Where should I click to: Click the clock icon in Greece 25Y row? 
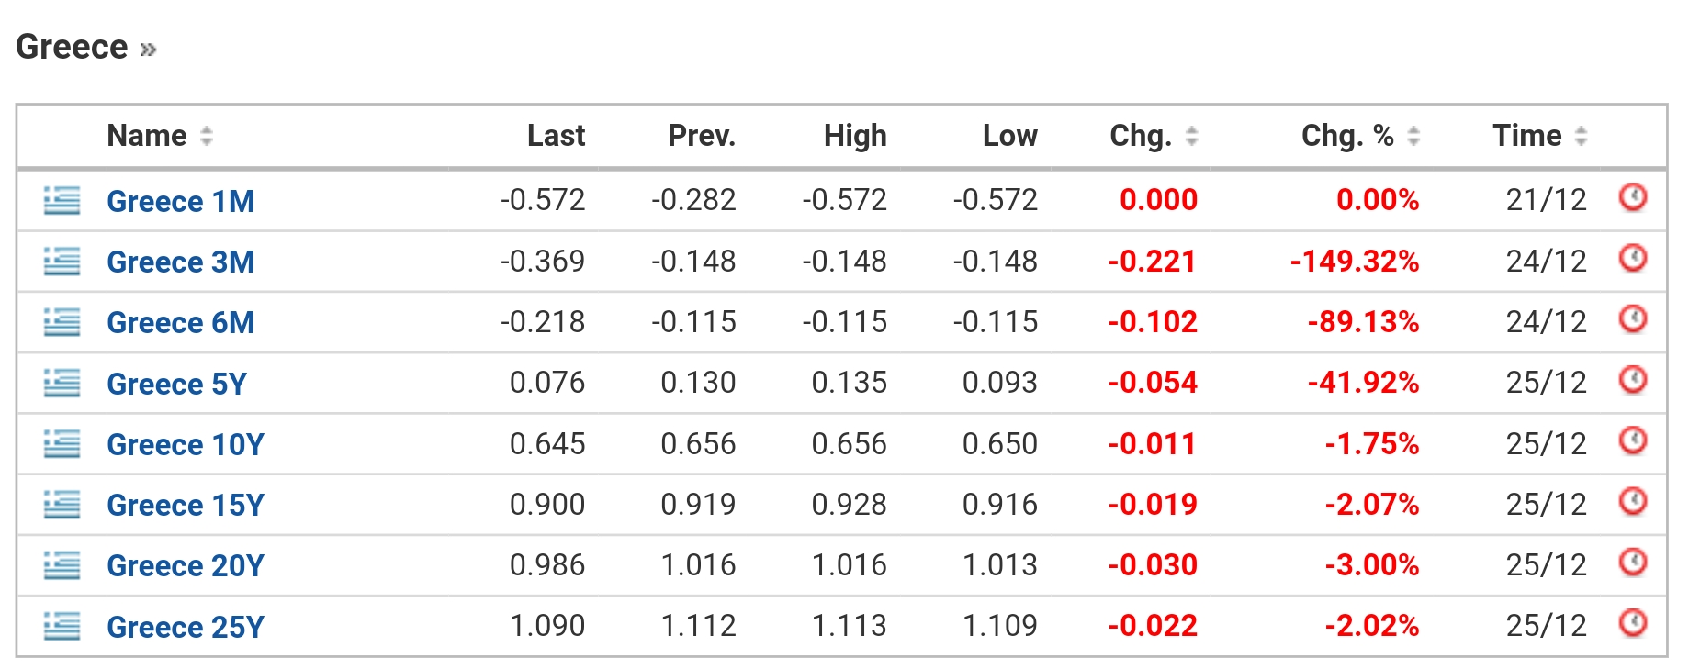coord(1632,623)
